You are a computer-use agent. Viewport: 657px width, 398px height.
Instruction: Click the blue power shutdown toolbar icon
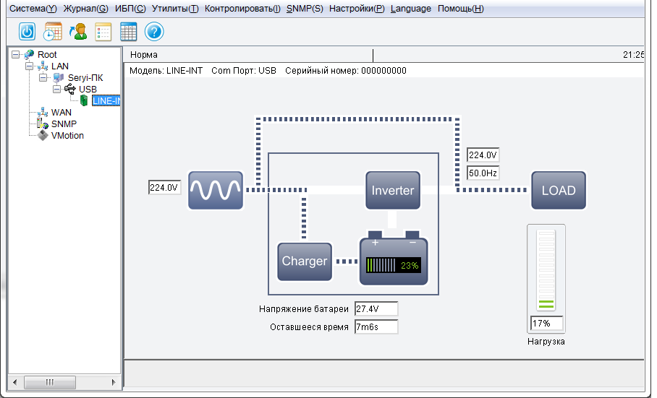27,32
